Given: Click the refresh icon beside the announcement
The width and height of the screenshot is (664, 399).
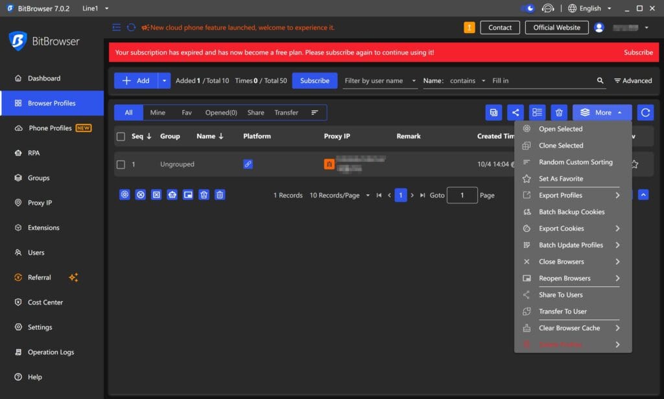Looking at the screenshot, I should [131, 27].
